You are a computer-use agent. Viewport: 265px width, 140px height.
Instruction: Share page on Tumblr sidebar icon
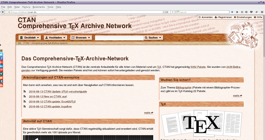pos(1,81)
